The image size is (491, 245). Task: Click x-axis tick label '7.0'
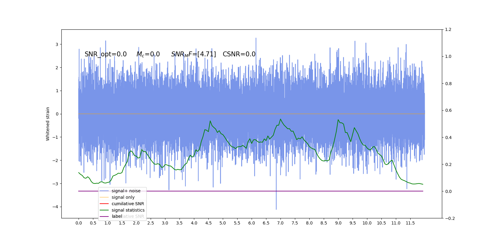click(x=280, y=223)
